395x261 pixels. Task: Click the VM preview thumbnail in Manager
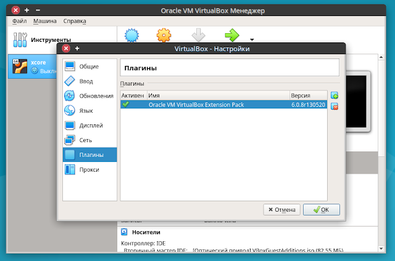pos(358,102)
